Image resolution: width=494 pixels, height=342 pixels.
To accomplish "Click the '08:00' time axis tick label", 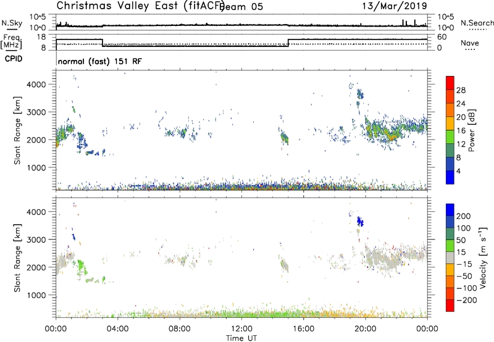I will 180,329.
